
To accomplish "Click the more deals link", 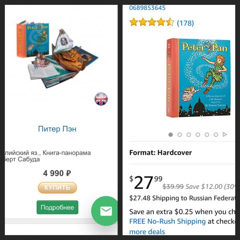I will pyautogui.click(x=147, y=232).
